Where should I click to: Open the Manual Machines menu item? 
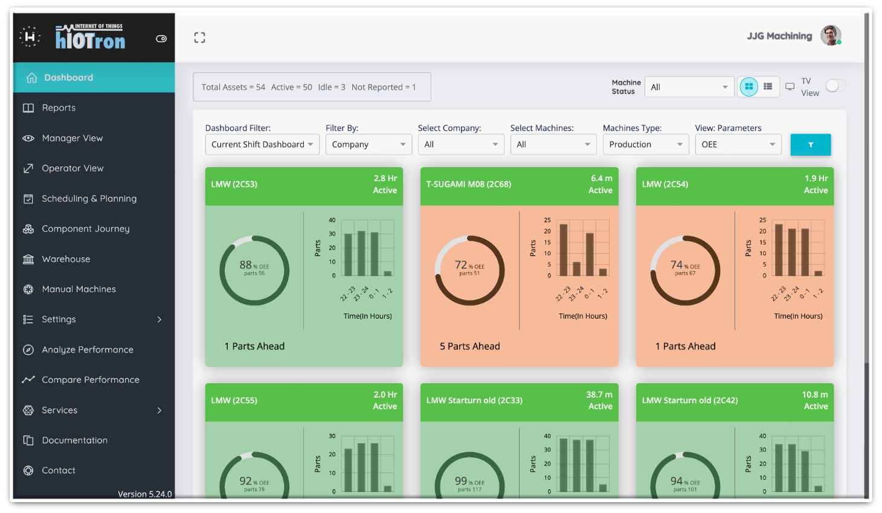coord(94,289)
